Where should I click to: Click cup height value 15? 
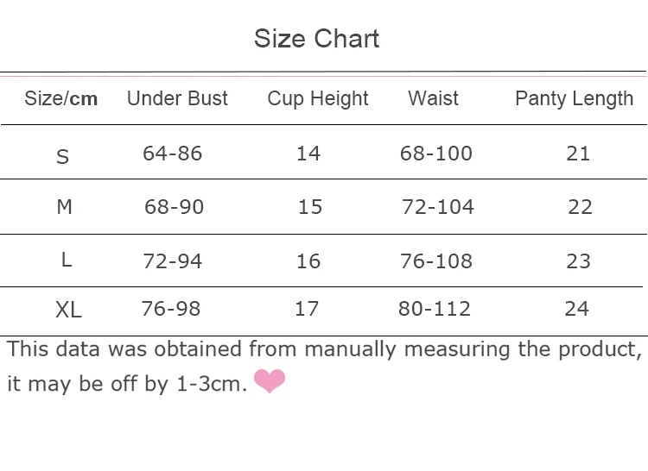pyautogui.click(x=310, y=207)
